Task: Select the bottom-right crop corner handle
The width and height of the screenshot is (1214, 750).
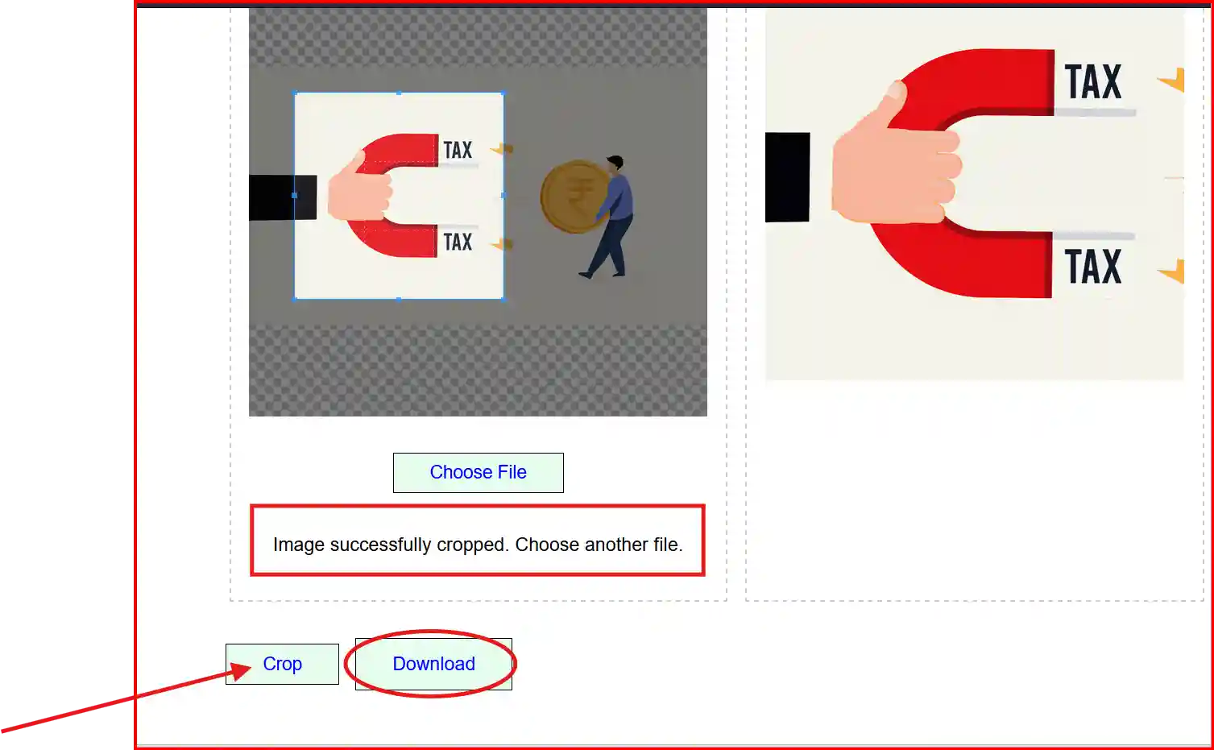Action: pyautogui.click(x=503, y=299)
